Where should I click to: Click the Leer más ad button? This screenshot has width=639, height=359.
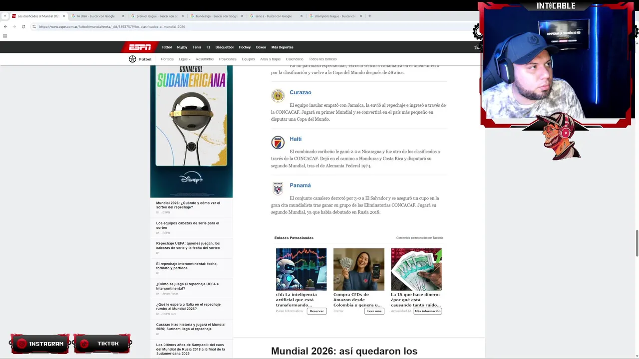[x=374, y=311]
